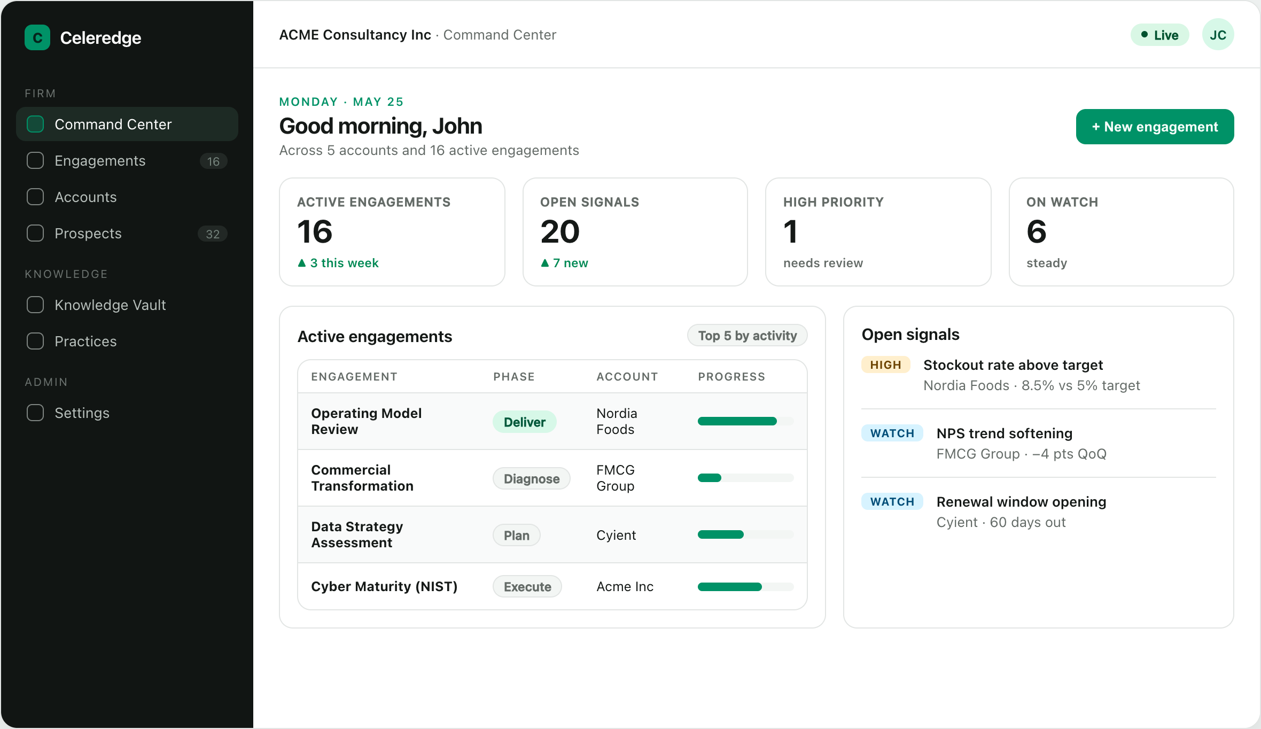Click ACME Consultancy Inc breadcrumb
1261x729 pixels.
click(355, 35)
